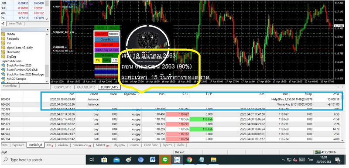Click the symbol column sort arrow
This screenshot has width=349, height=168.
tap(139, 94)
